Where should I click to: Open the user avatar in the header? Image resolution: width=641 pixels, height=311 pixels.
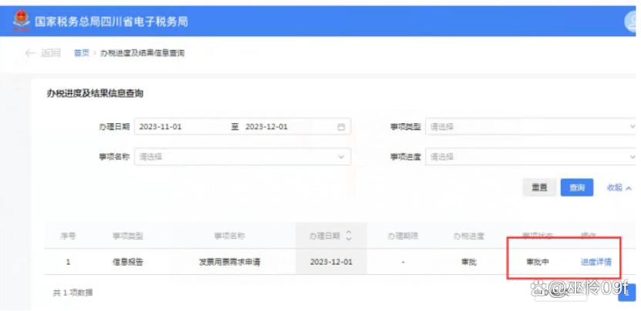632,22
